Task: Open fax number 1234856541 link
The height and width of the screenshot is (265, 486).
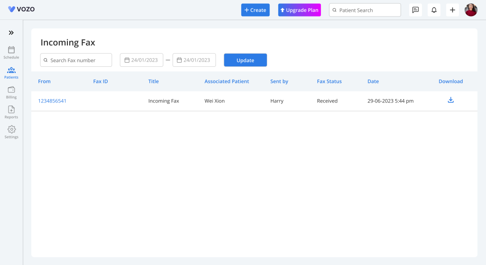Action: click(x=52, y=101)
